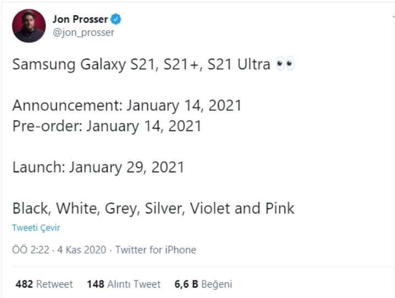Click the S21 Ultra text

pos(240,64)
